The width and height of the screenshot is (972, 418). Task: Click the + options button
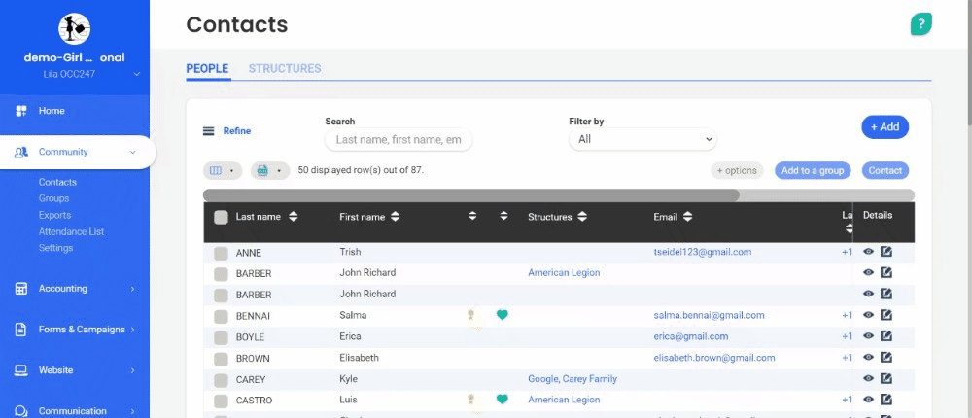(737, 170)
